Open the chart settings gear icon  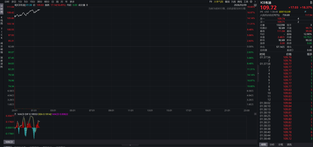tap(251, 2)
